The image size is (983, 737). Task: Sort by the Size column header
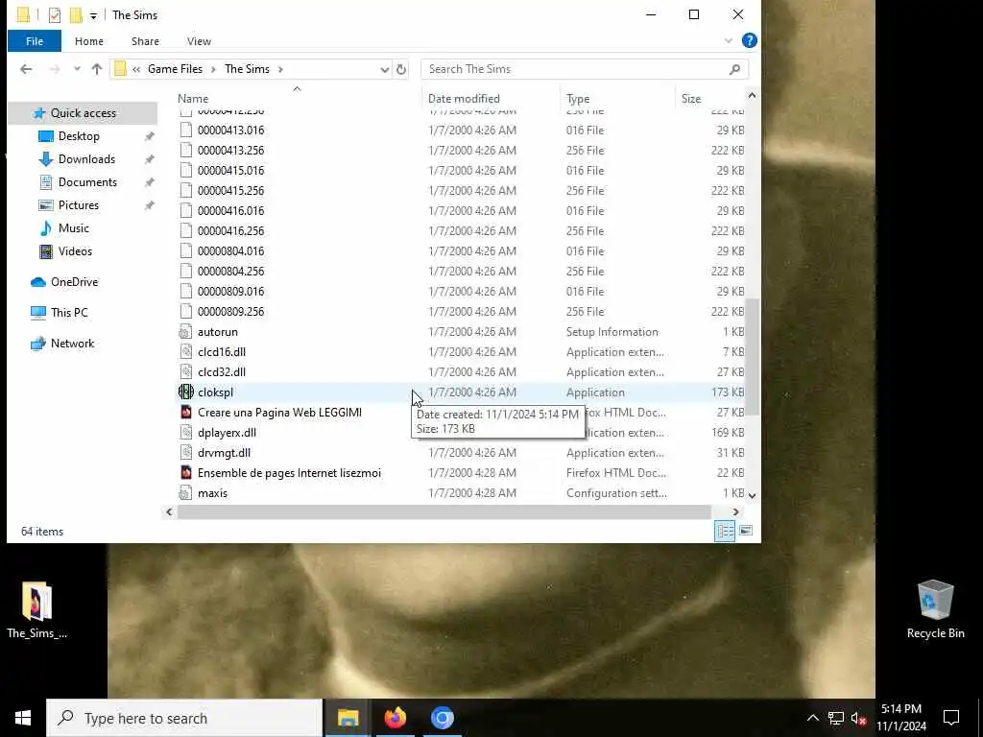coord(691,99)
